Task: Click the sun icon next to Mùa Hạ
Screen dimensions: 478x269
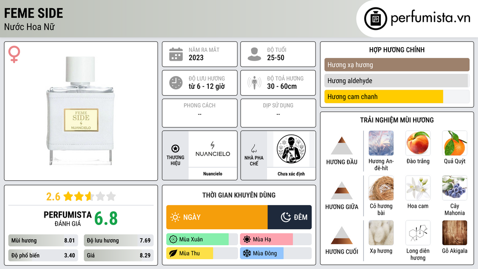Action: click(x=247, y=240)
